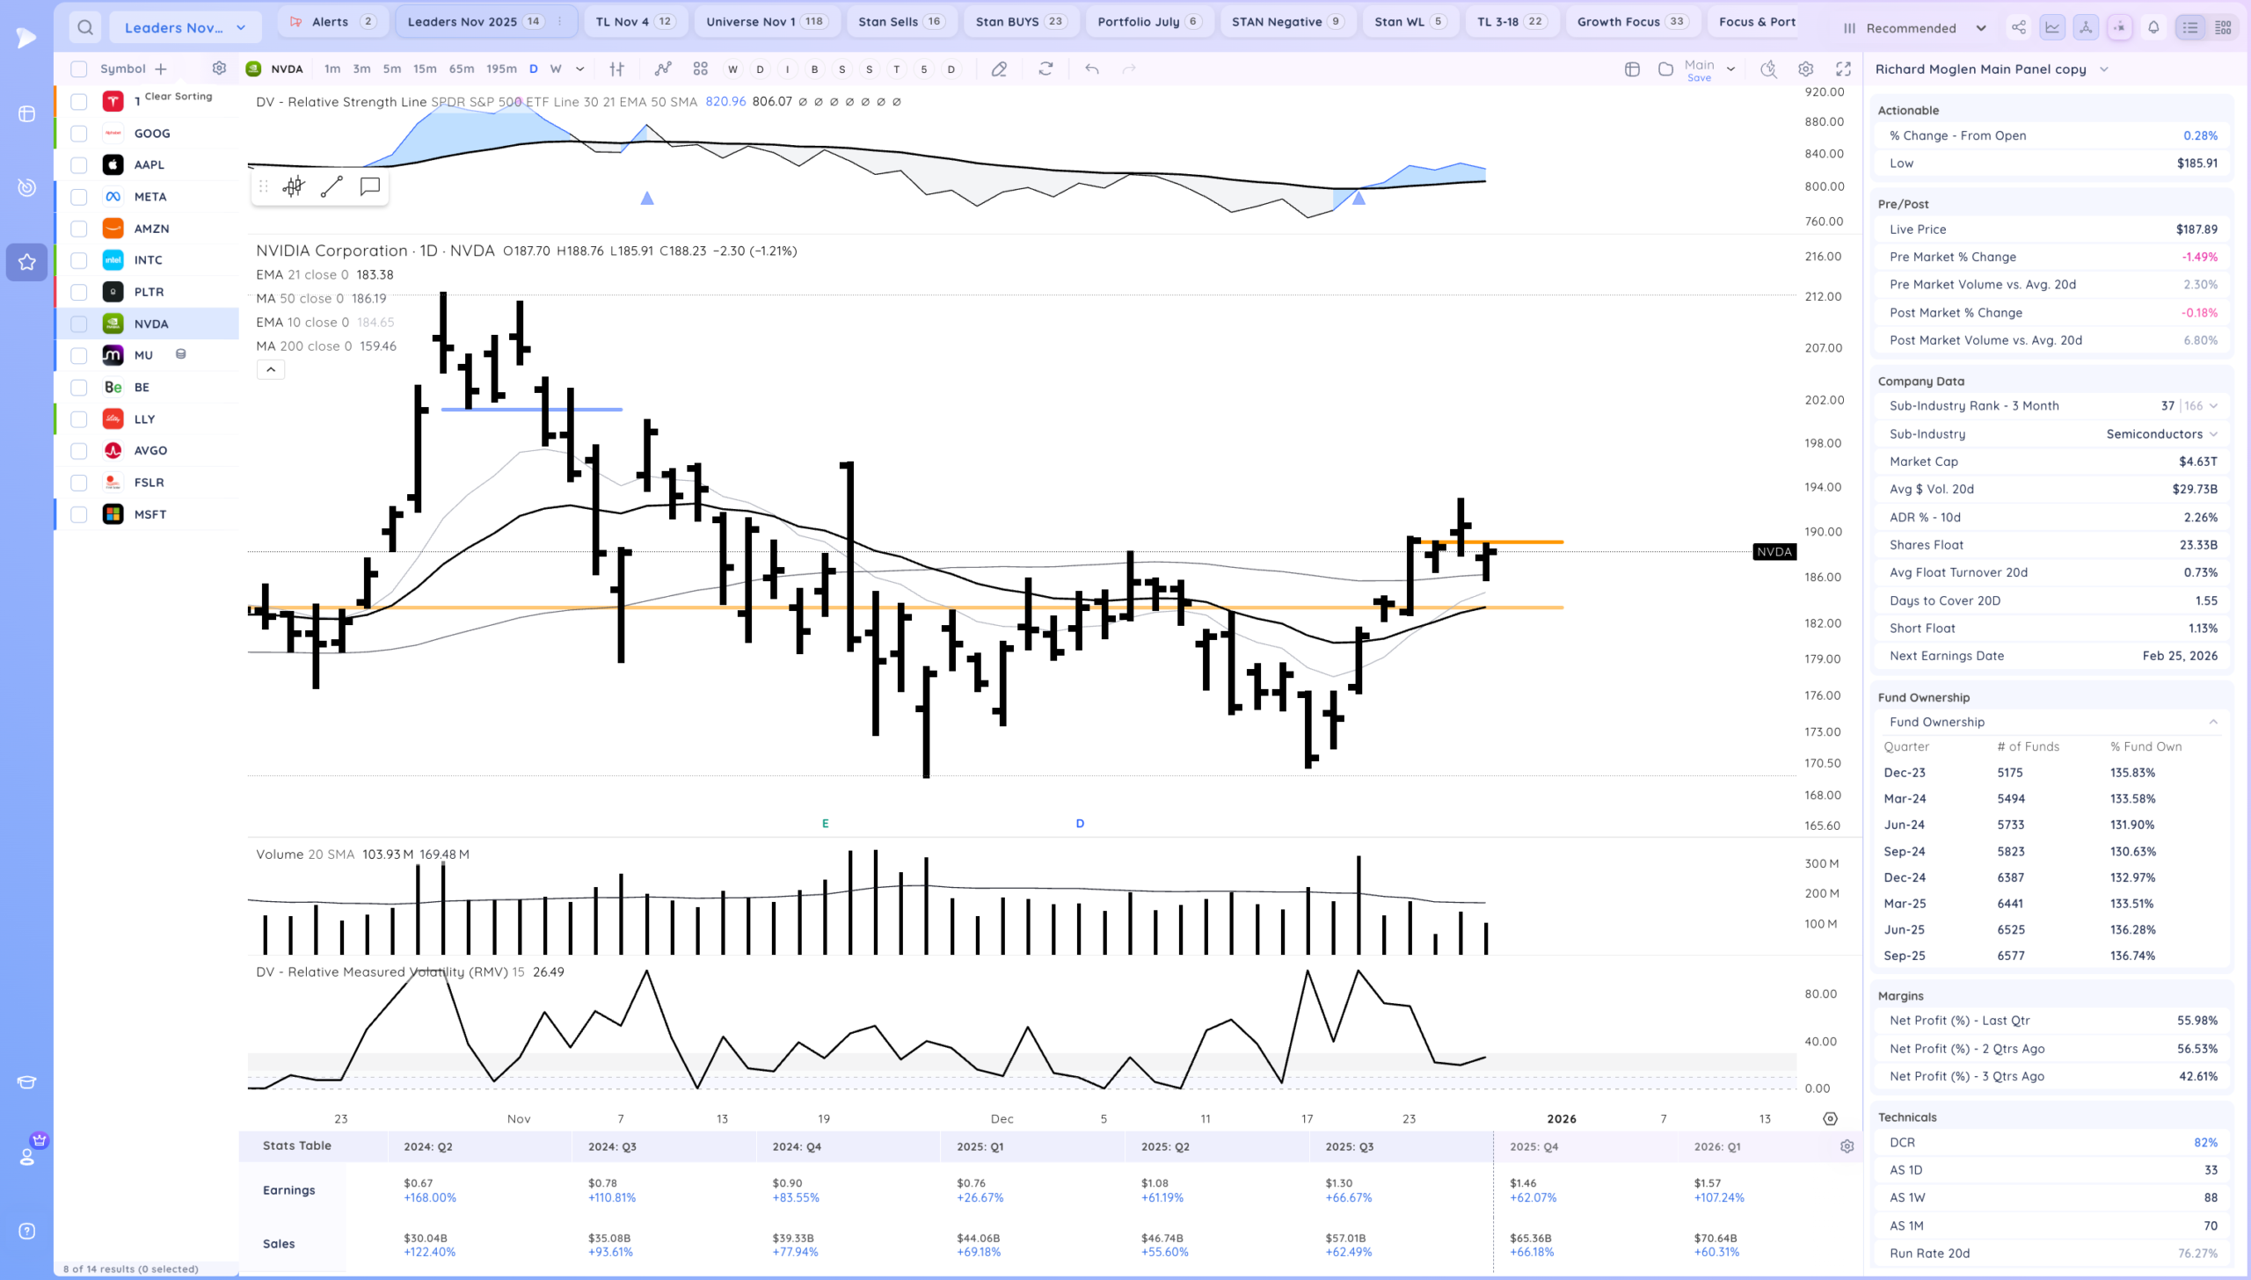The width and height of the screenshot is (2251, 1280).
Task: Click the undo arrow in chart toolbar
Action: [x=1091, y=69]
